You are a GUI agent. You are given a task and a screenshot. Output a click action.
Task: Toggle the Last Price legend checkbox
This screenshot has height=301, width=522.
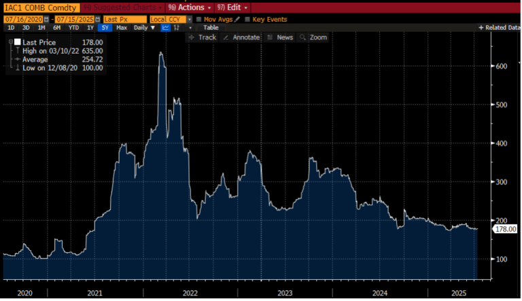pos(18,42)
